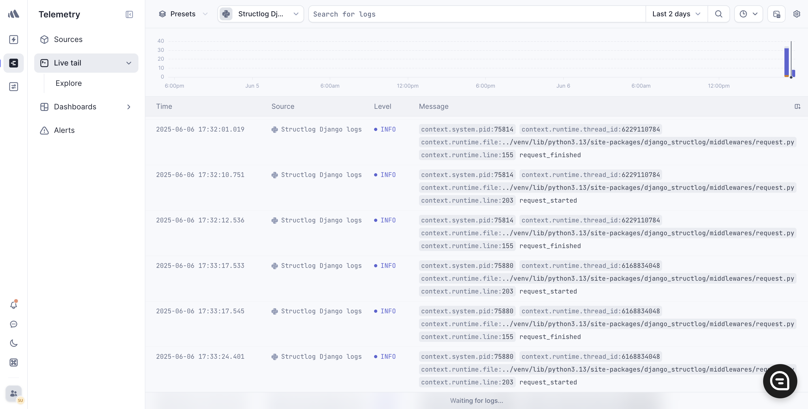Click request_finished message on 17:33:17.545 row

point(550,337)
